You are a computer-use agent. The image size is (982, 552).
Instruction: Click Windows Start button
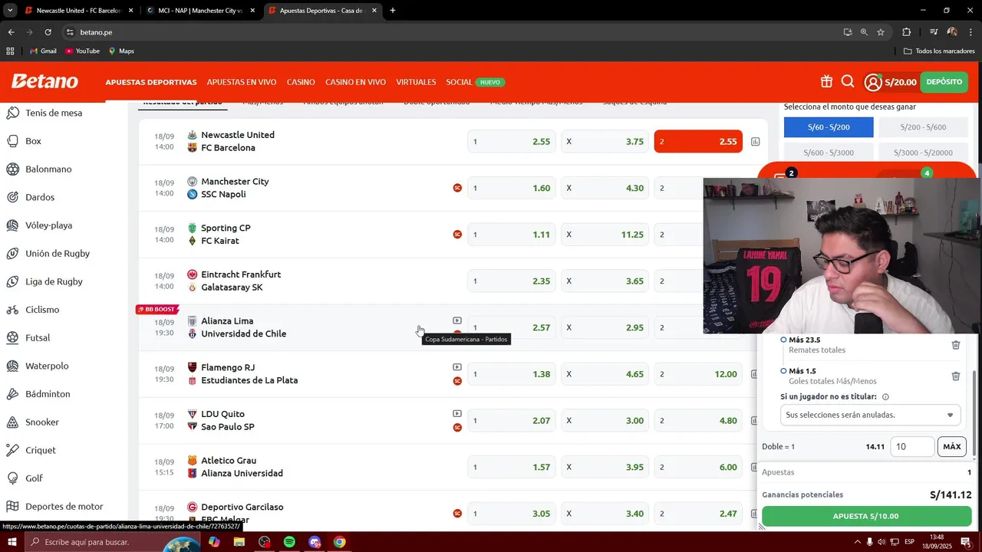(x=12, y=542)
